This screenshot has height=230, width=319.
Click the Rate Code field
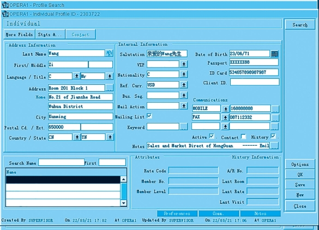pyautogui.click(x=194, y=170)
